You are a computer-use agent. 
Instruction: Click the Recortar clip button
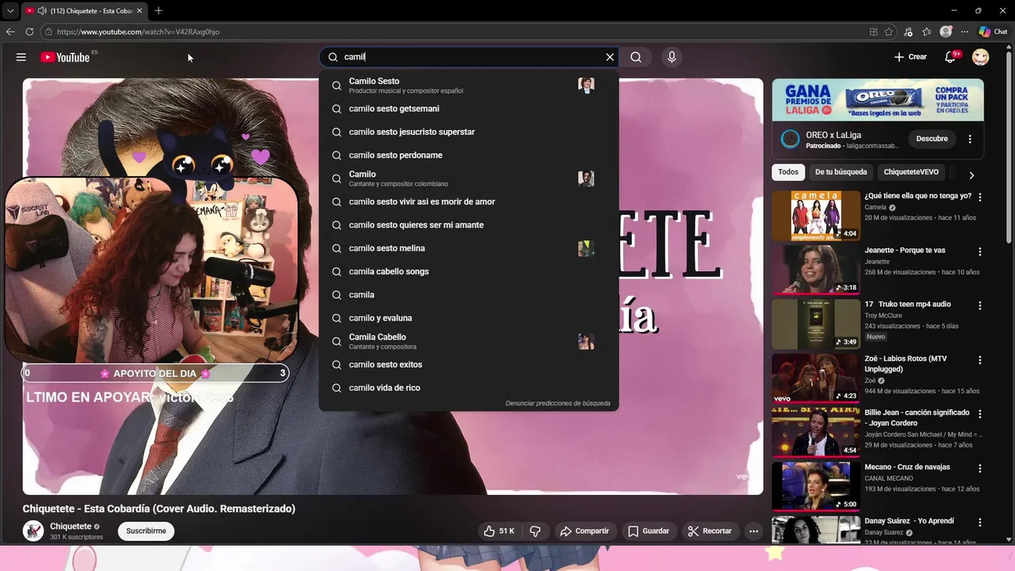pyautogui.click(x=710, y=531)
